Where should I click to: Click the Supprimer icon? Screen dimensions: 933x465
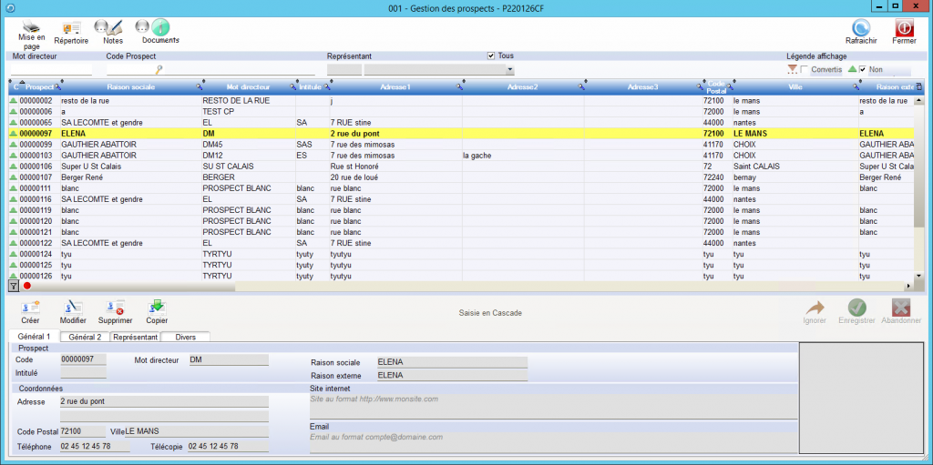[116, 308]
